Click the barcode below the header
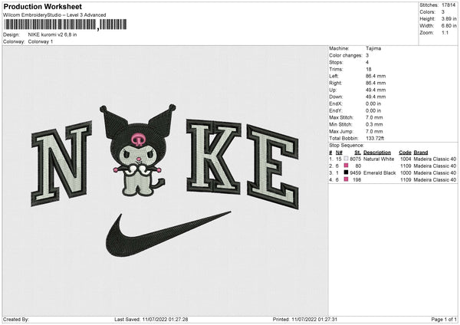460x325 pixels. [x=65, y=25]
